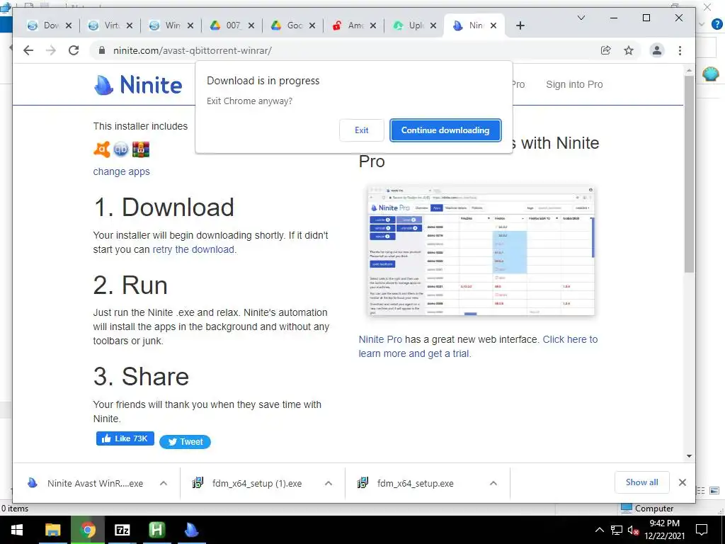Click the change apps link
The height and width of the screenshot is (544, 725).
(122, 171)
